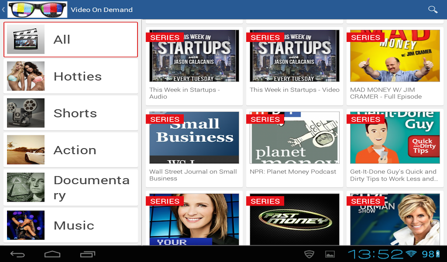Screen dimensions: 447x262
Task: Open the Hotties category thumbnail
Action: click(x=26, y=76)
